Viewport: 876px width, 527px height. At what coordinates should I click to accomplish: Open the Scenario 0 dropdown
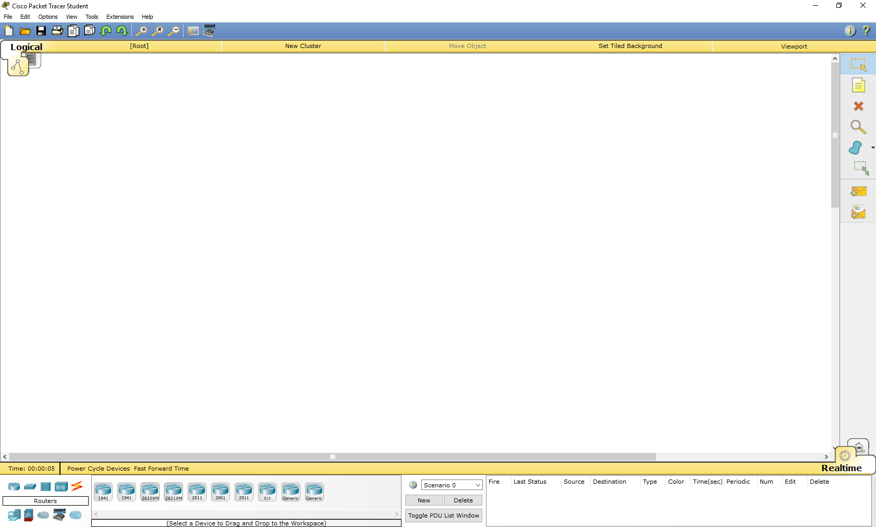452,485
